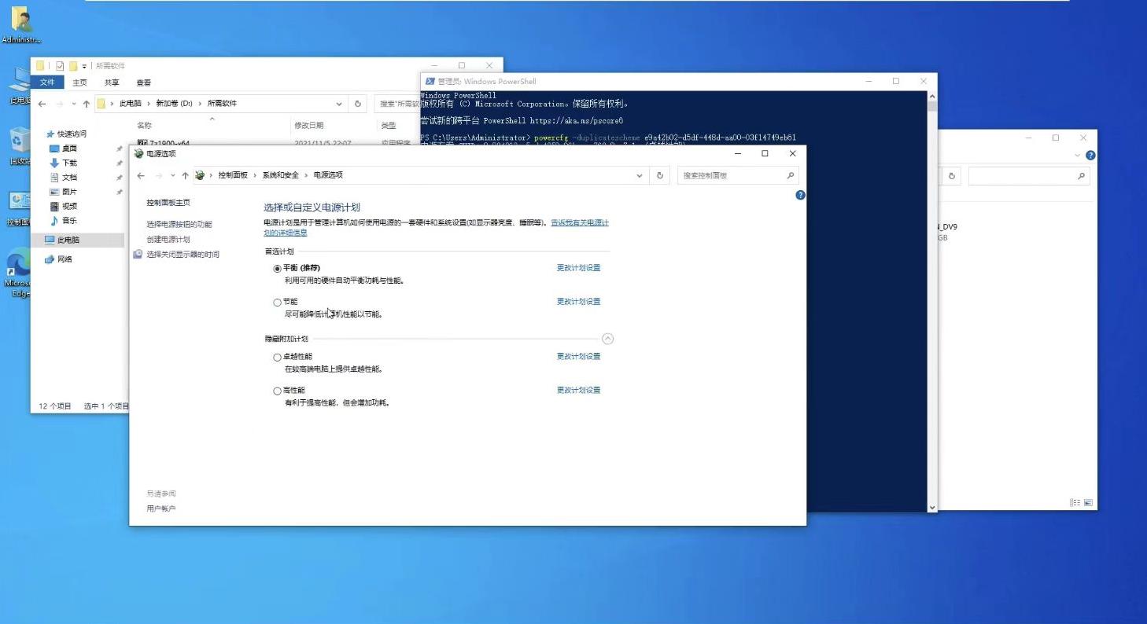Image resolution: width=1147 pixels, height=624 pixels.
Task: Switch rightmost window to details view icon
Action: tap(1075, 502)
